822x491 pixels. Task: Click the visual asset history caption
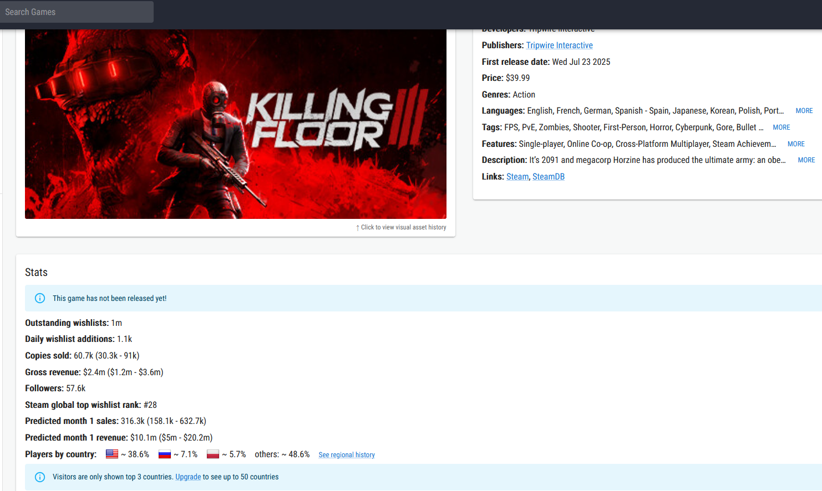(x=401, y=227)
